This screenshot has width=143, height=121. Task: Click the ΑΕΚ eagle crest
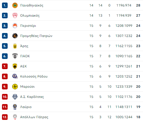click(x=15, y=66)
